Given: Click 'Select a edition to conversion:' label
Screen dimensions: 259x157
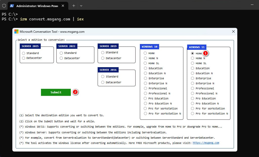Looking at the screenshot, I should point(41,40).
